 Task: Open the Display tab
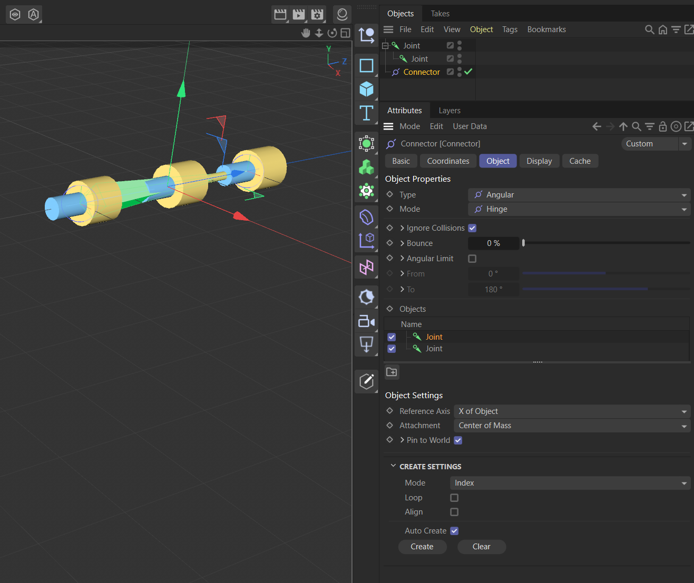539,161
